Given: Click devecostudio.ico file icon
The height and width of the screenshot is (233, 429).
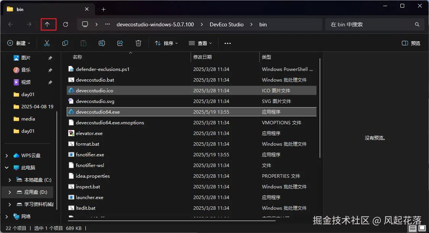Looking at the screenshot, I should tap(71, 90).
